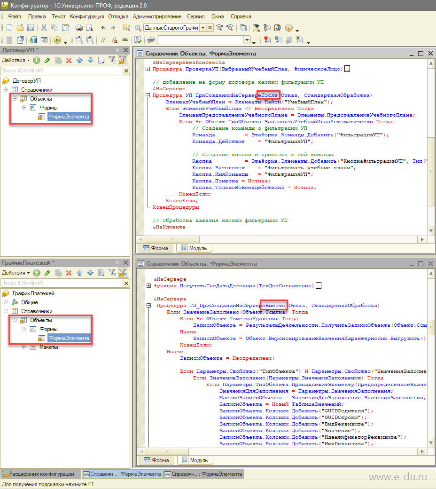Image resolution: width=436 pixels, height=489 pixels.
Task: Click the Print icon
Action: (79, 28)
